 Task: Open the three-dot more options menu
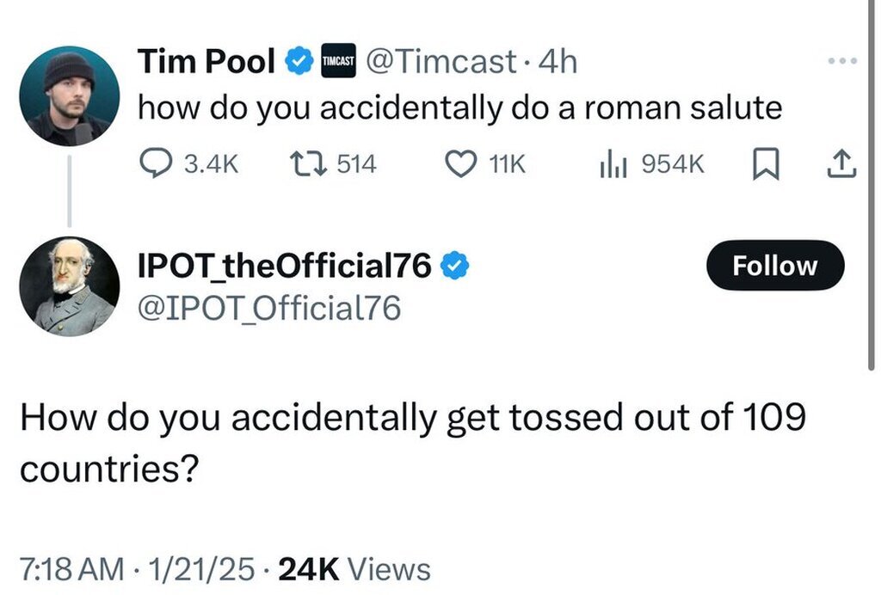click(x=843, y=64)
